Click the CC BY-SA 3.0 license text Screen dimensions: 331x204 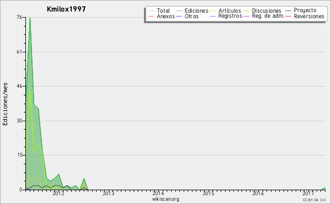tap(314, 200)
